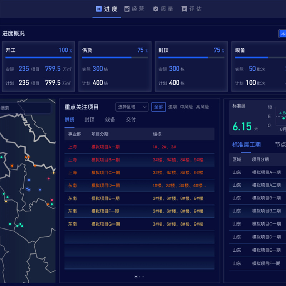
Task: Click the 楼栋 column header
Action: [x=157, y=134]
